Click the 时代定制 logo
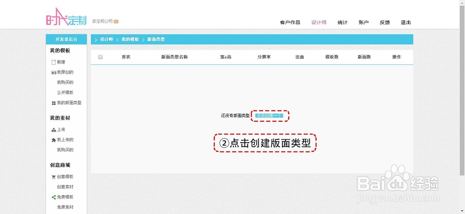This screenshot has width=465, height=214. tap(66, 17)
